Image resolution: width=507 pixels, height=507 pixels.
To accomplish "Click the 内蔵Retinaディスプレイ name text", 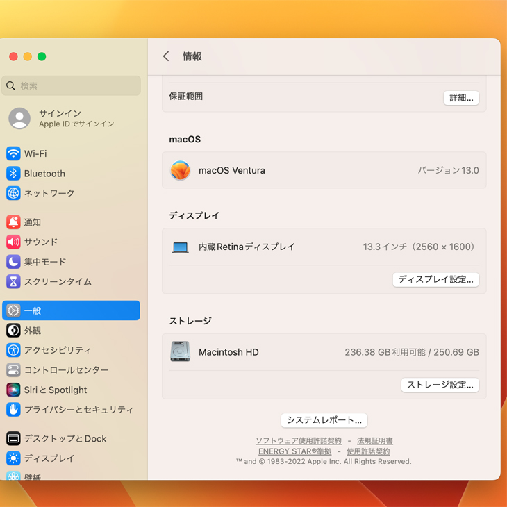I will click(x=247, y=247).
